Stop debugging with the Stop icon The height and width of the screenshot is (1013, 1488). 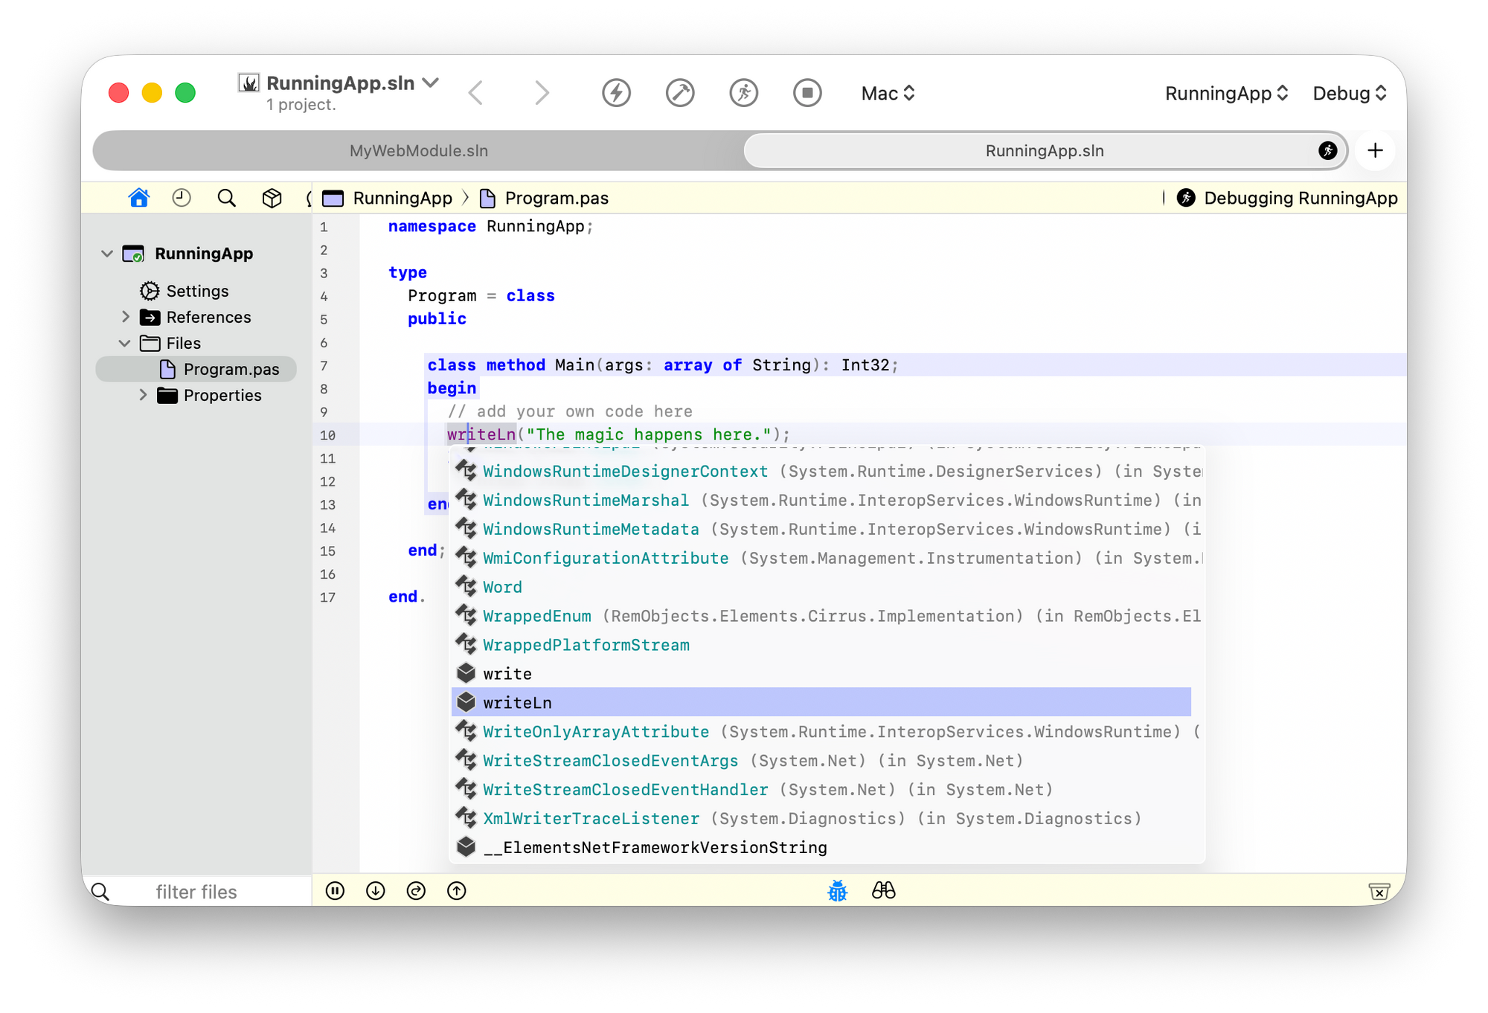tap(807, 93)
